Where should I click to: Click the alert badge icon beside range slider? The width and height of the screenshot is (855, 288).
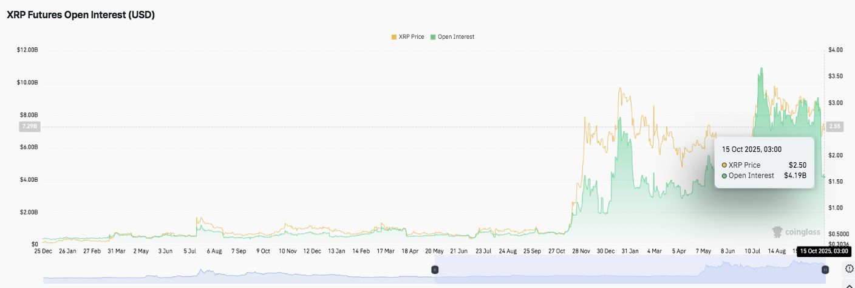[x=848, y=269]
